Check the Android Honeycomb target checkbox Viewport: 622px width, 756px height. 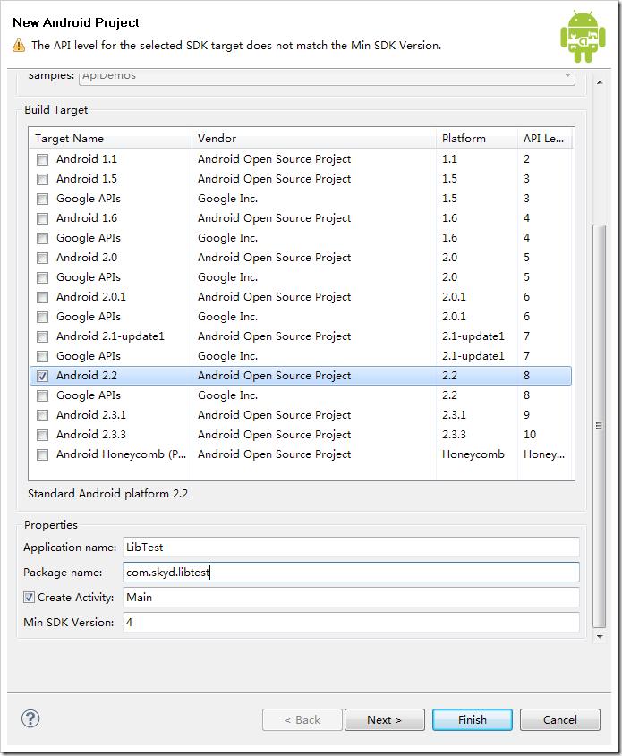click(x=42, y=454)
